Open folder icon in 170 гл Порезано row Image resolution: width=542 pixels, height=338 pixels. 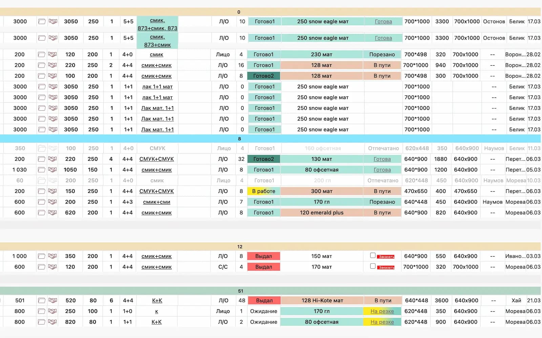click(42, 202)
